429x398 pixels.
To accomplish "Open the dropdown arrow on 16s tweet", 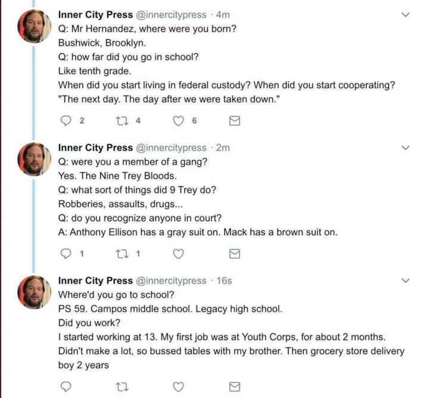I will (406, 280).
